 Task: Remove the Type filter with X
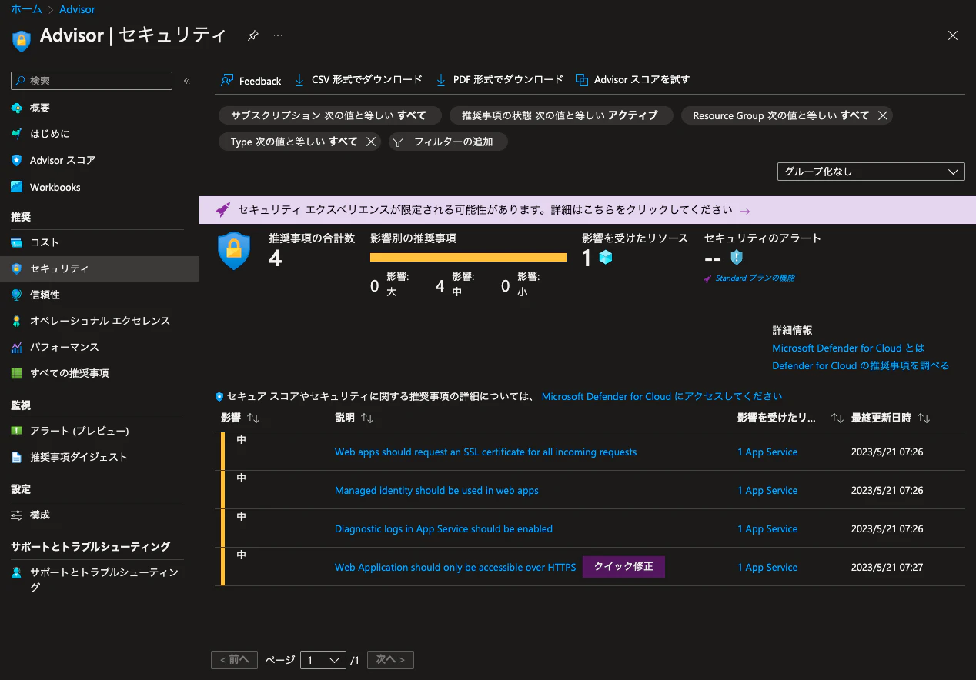(370, 142)
